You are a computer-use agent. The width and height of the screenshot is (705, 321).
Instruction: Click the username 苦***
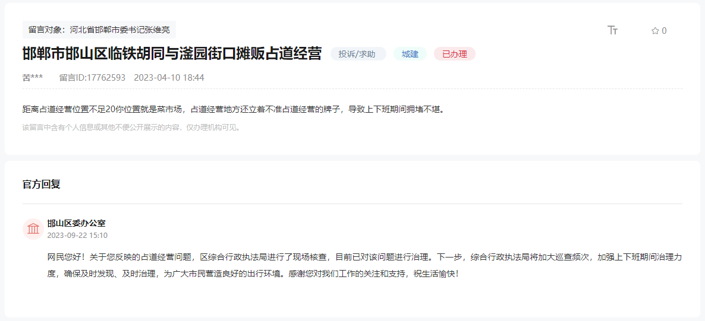pos(33,77)
